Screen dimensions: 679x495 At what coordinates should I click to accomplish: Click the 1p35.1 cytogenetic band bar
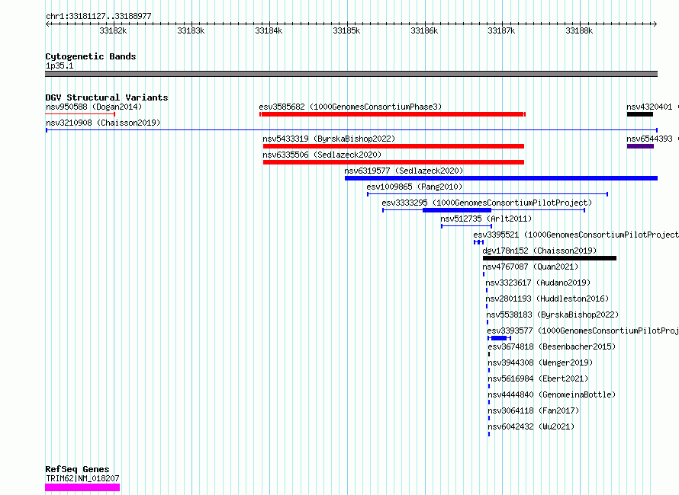(x=351, y=74)
